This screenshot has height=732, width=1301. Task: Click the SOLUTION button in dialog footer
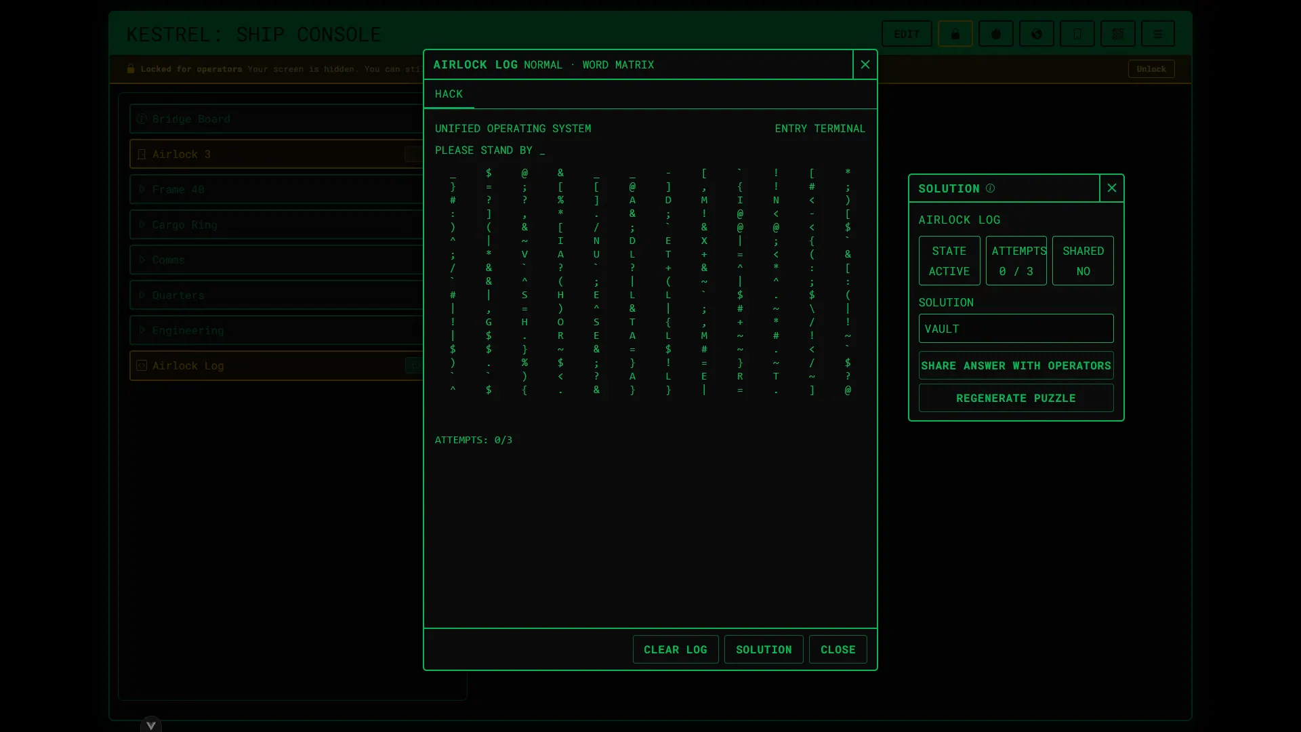[x=764, y=649]
